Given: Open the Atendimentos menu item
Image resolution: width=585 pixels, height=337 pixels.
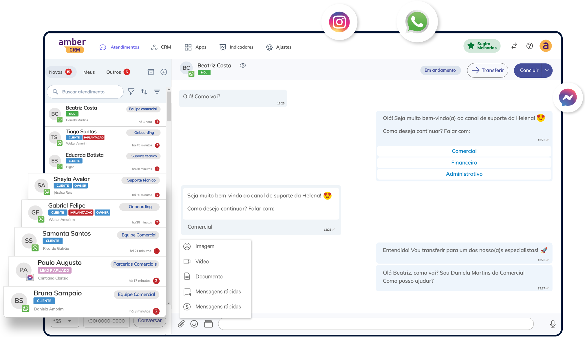Looking at the screenshot, I should 125,47.
